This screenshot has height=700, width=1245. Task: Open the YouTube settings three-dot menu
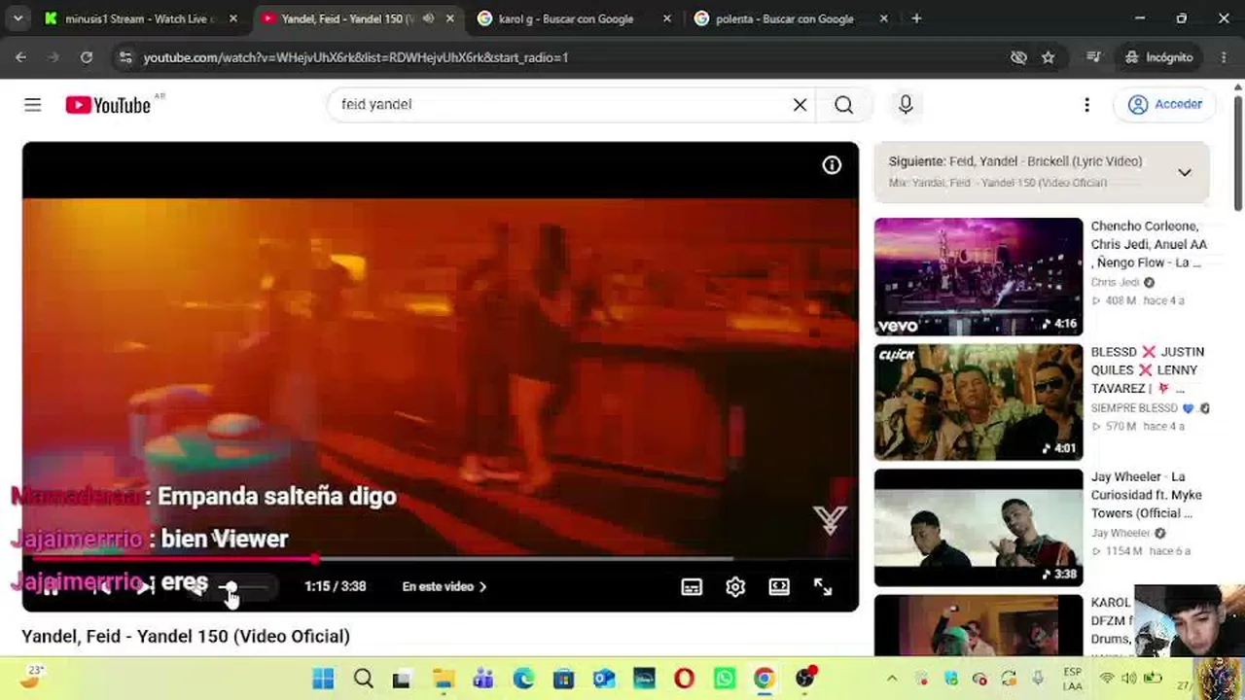click(x=1086, y=105)
